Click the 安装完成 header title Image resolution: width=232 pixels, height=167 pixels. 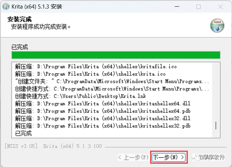tap(20, 19)
